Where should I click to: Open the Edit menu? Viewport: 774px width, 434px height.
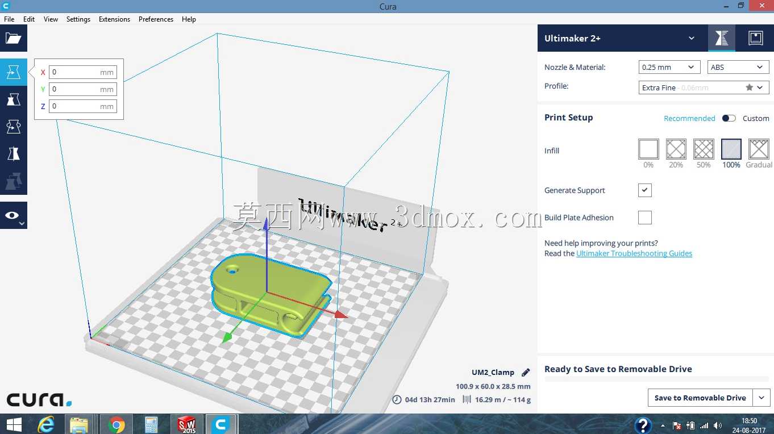29,19
